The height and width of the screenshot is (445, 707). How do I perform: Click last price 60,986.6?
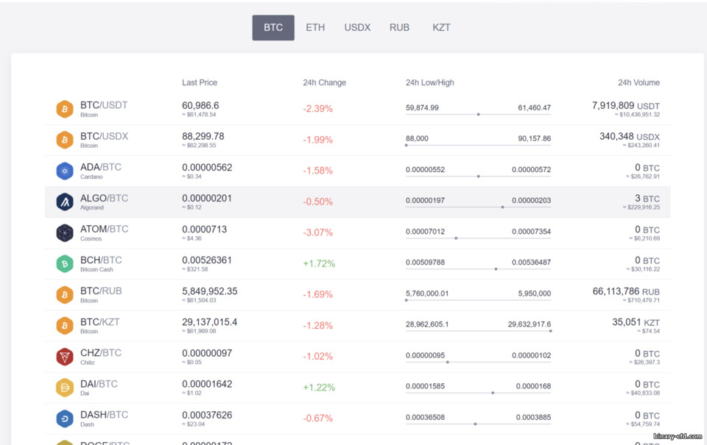point(200,105)
